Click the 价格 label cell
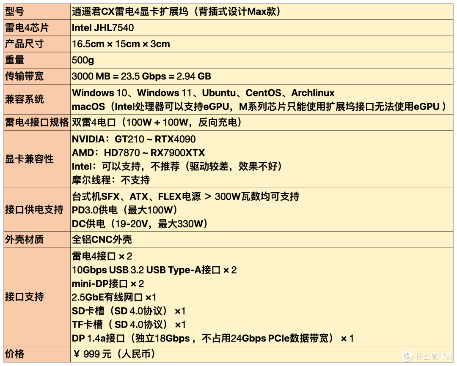457x366 pixels. point(37,354)
